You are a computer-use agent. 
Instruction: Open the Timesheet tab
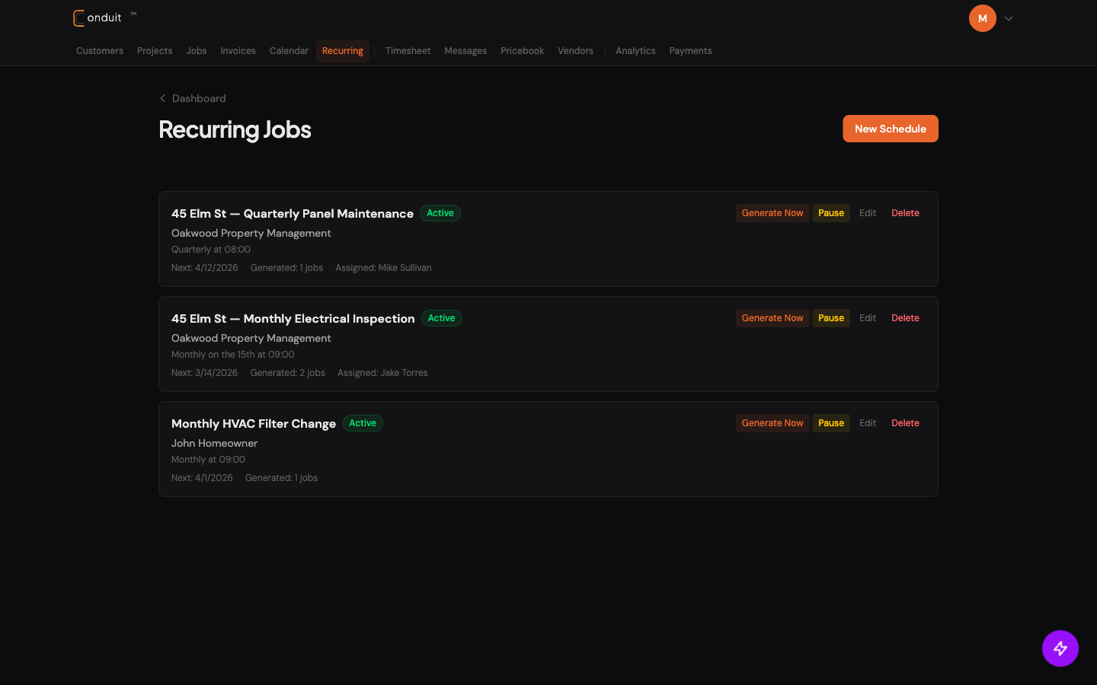[408, 51]
